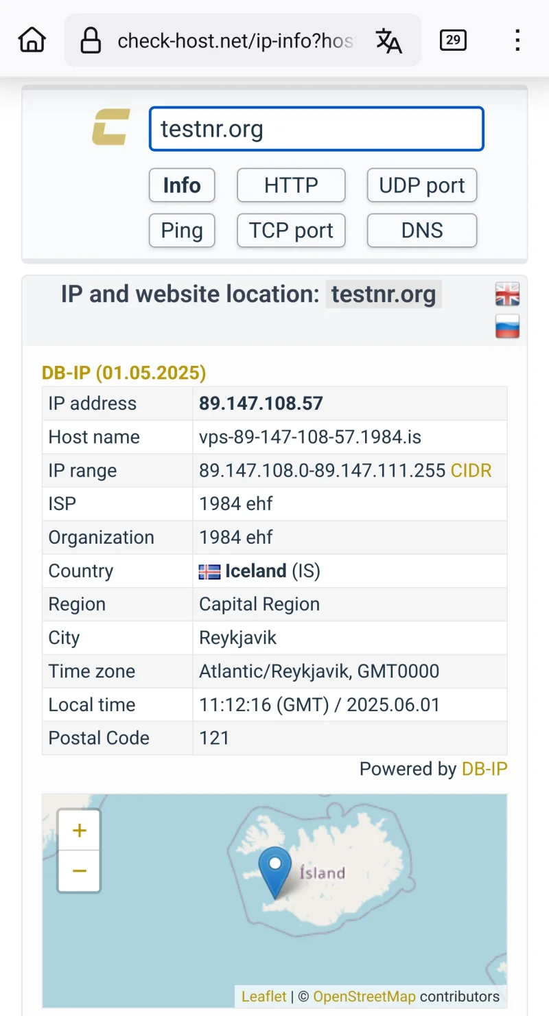Switch language using the UK flag
Image resolution: width=549 pixels, height=1016 pixels.
point(507,294)
